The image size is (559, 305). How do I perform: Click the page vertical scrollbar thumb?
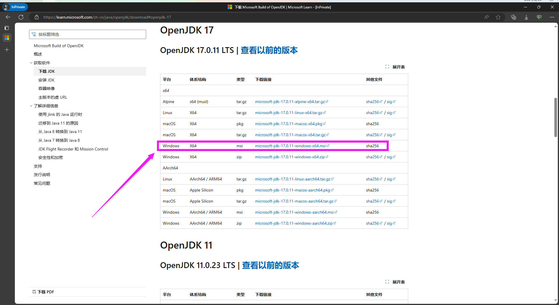click(x=556, y=117)
